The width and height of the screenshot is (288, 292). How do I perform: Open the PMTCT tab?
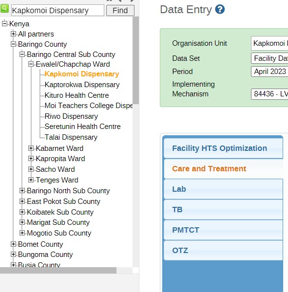(x=223, y=230)
